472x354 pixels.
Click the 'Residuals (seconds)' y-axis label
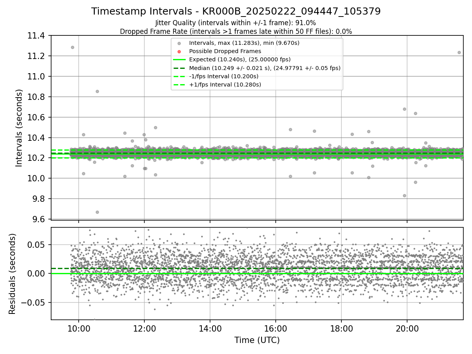pyautogui.click(x=13, y=274)
